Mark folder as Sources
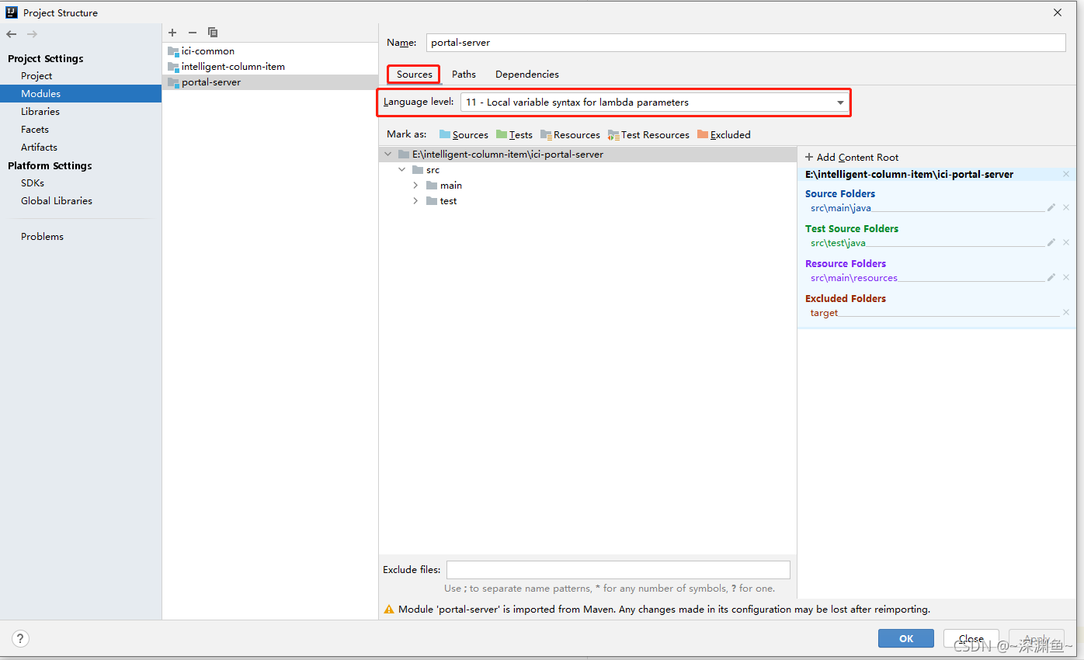Viewport: 1084px width, 660px height. [x=464, y=134]
